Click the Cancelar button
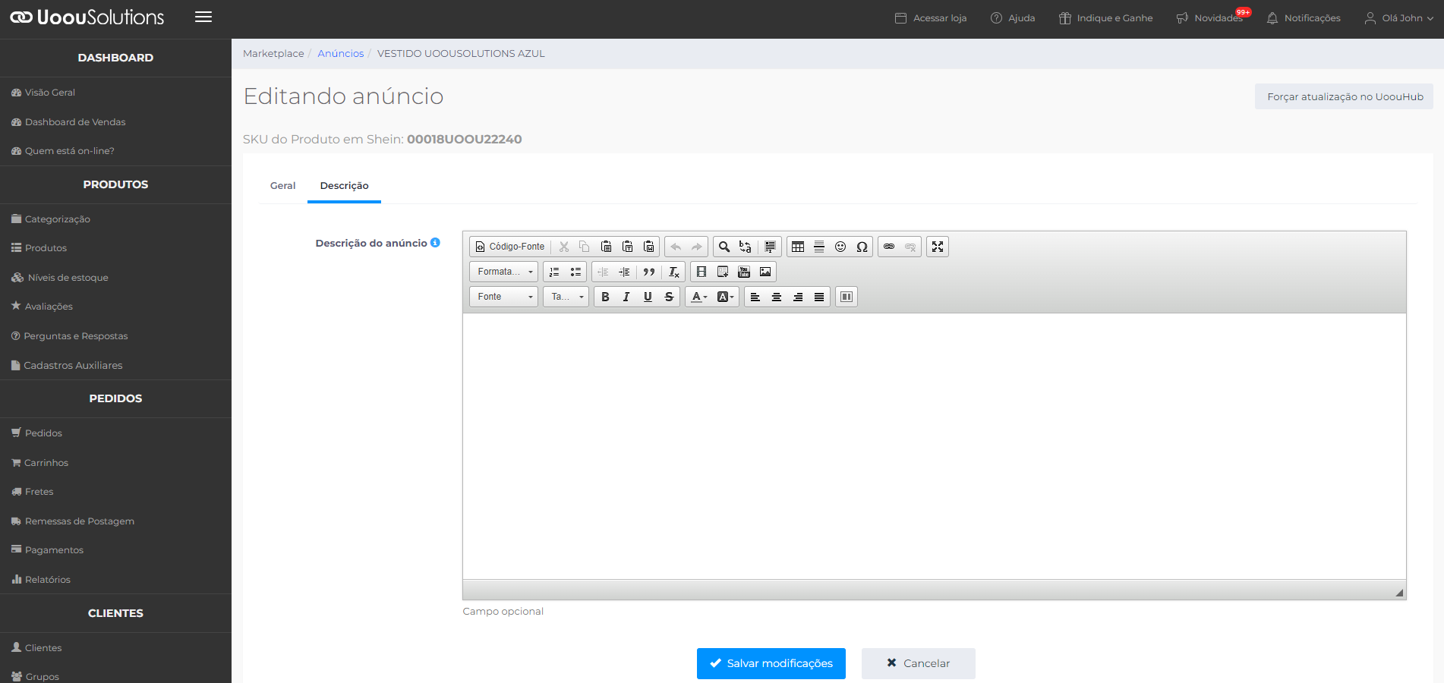 [x=918, y=663]
